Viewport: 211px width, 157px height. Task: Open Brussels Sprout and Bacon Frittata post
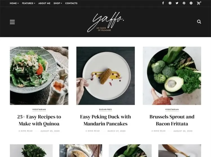(172, 120)
